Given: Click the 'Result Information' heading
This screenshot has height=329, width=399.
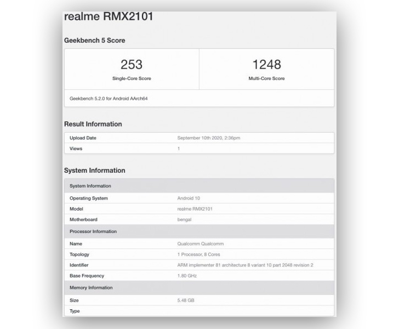Looking at the screenshot, I should (93, 124).
